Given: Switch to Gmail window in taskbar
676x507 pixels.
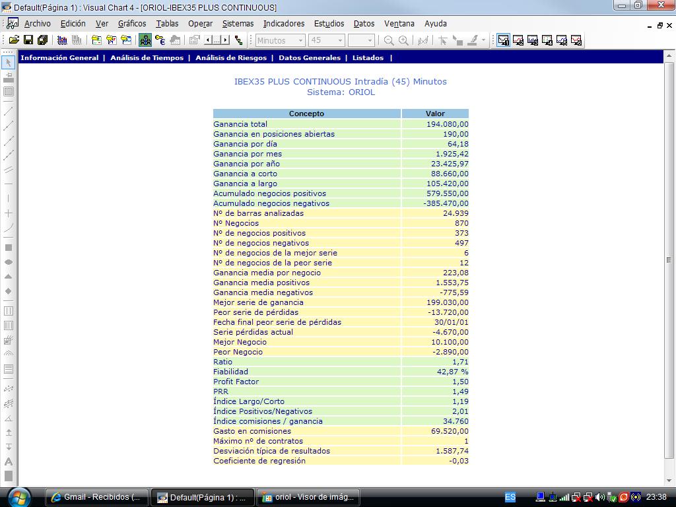Looking at the screenshot, I should click(x=96, y=497).
